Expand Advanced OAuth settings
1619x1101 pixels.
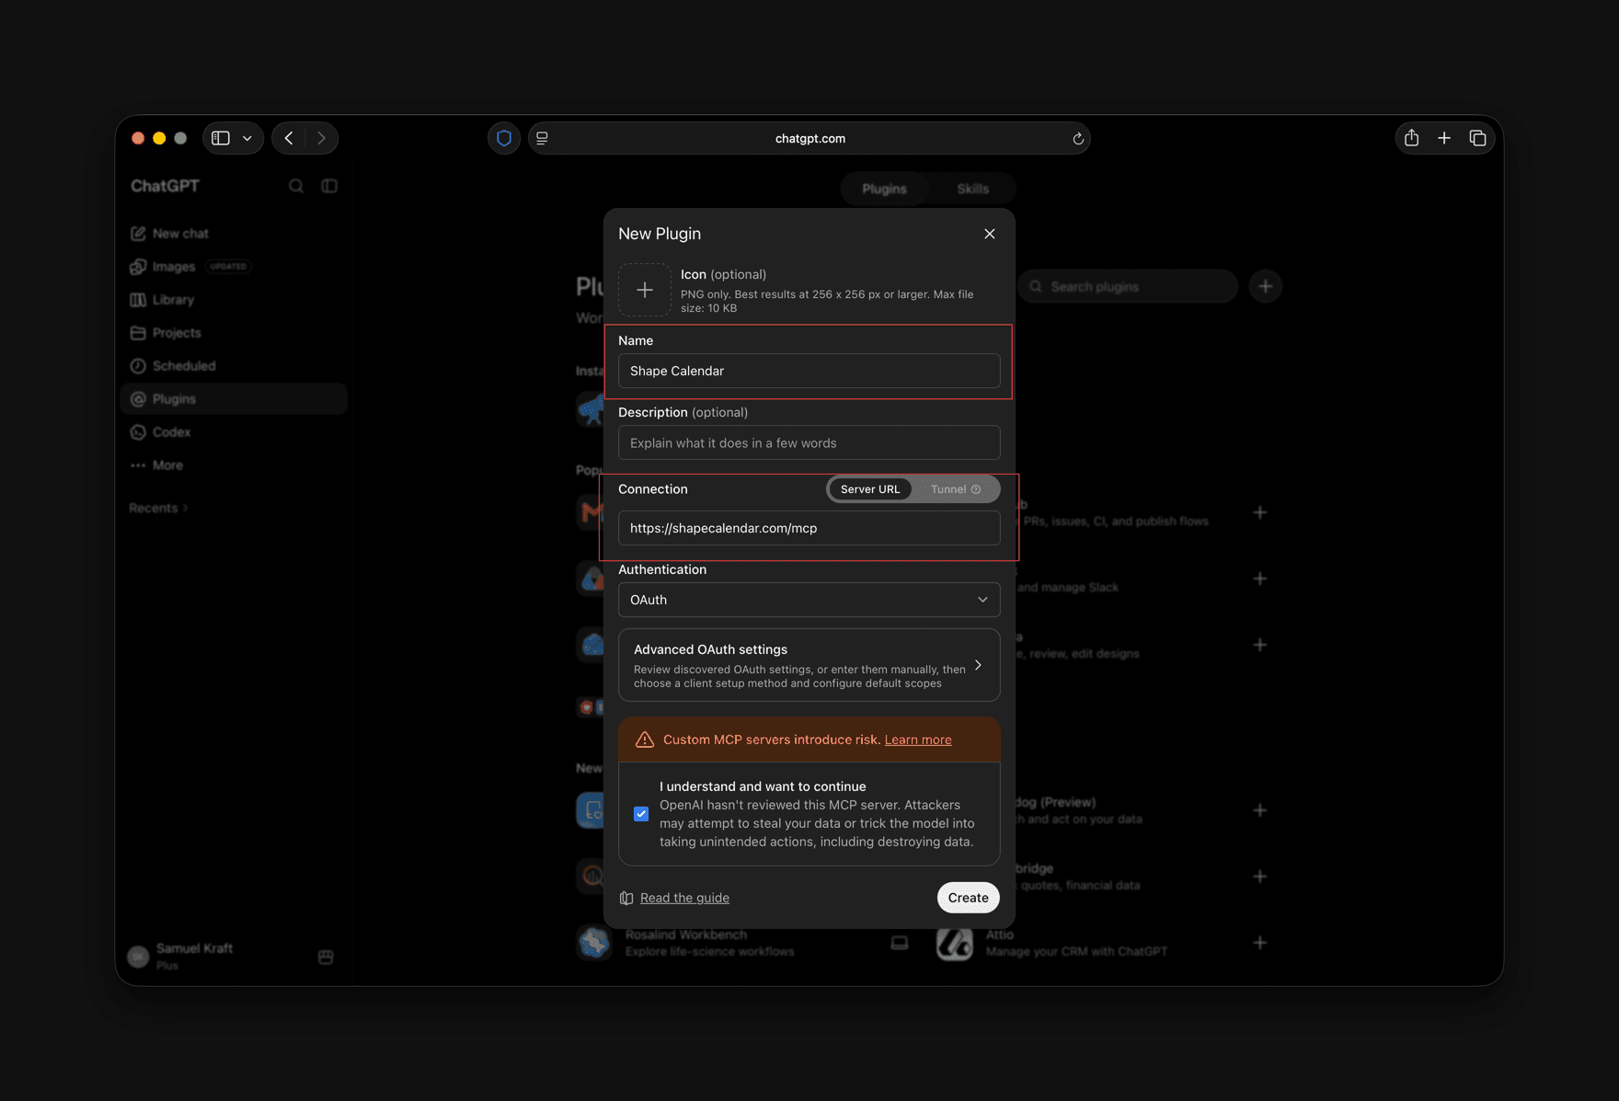tap(809, 665)
